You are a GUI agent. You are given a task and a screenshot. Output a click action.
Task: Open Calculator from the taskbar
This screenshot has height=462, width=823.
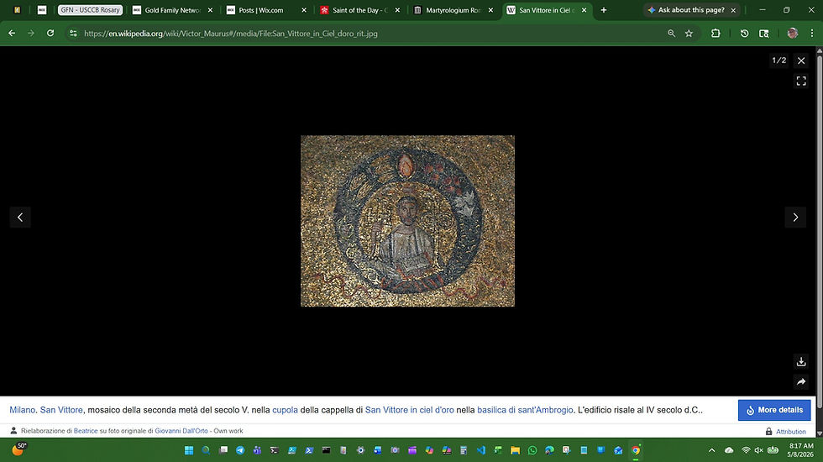(464, 450)
